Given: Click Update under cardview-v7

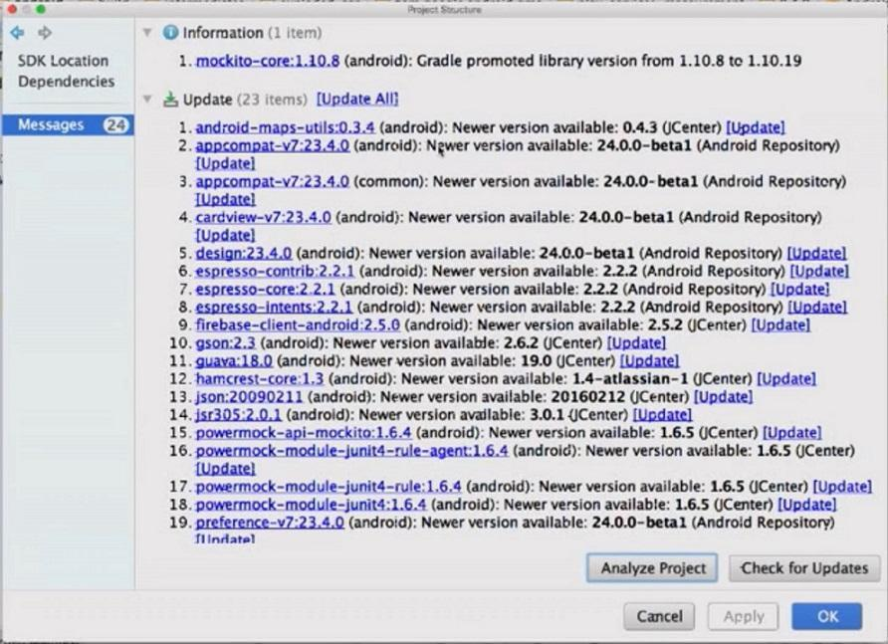Looking at the screenshot, I should [225, 235].
